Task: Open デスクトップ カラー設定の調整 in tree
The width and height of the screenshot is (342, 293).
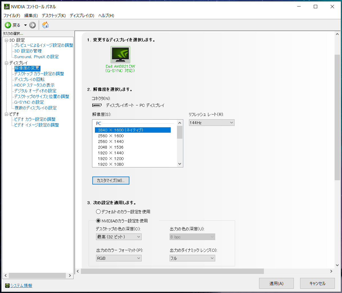Action: tap(39, 74)
